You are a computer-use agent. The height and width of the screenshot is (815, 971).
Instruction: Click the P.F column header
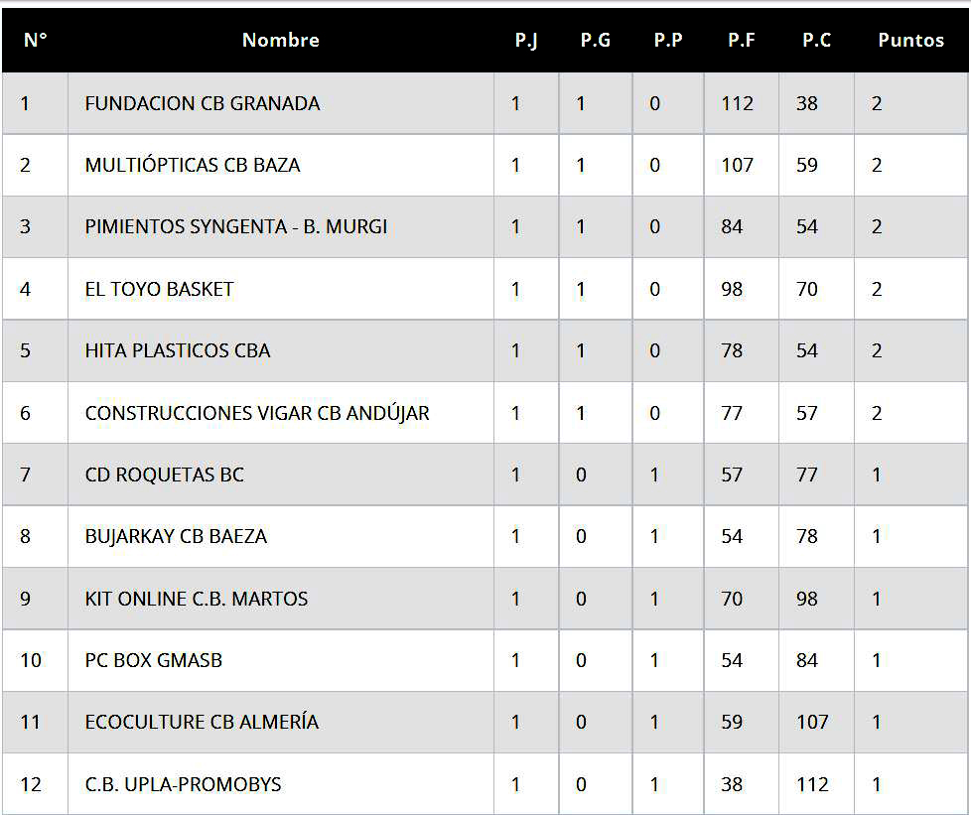click(741, 41)
